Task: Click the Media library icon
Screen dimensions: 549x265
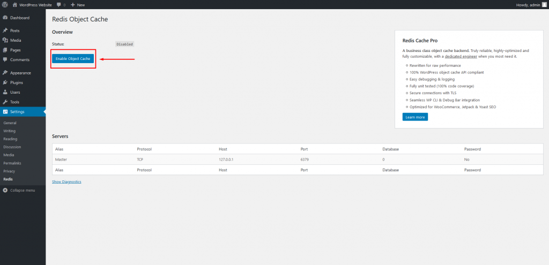Action: [5, 40]
